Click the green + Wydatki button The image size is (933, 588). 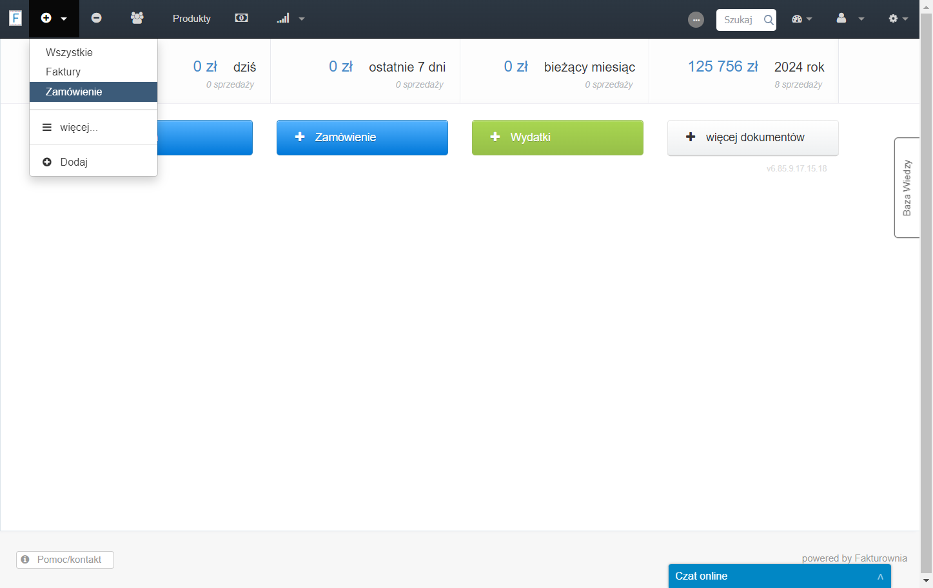pos(558,137)
